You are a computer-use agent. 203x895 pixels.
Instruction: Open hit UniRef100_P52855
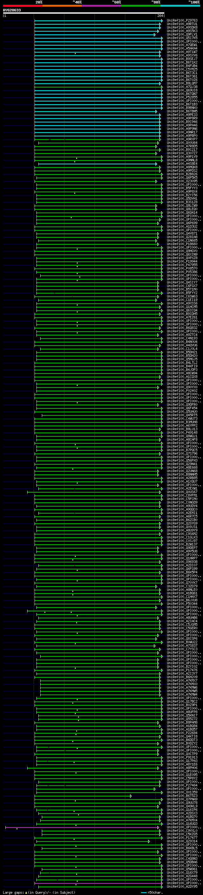tap(182, 97)
